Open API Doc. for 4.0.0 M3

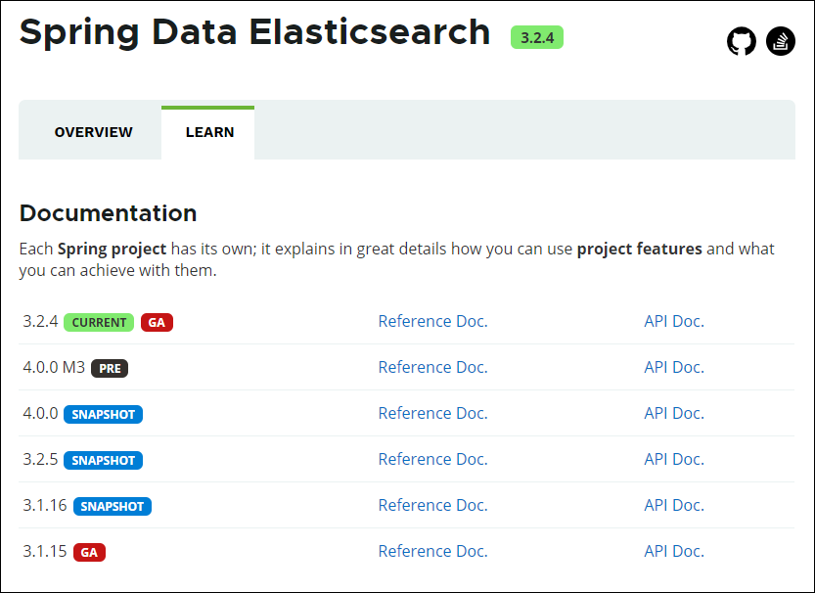(x=674, y=367)
